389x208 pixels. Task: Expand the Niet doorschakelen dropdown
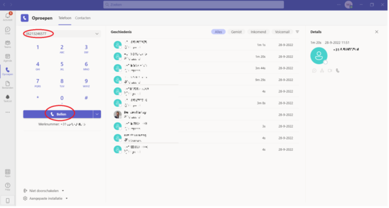[x=63, y=191]
